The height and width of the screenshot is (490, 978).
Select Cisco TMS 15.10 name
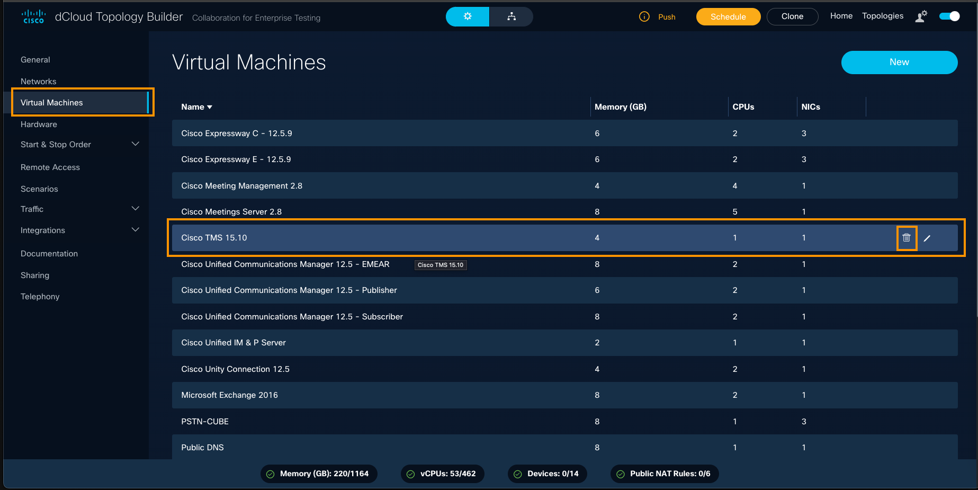pyautogui.click(x=214, y=238)
